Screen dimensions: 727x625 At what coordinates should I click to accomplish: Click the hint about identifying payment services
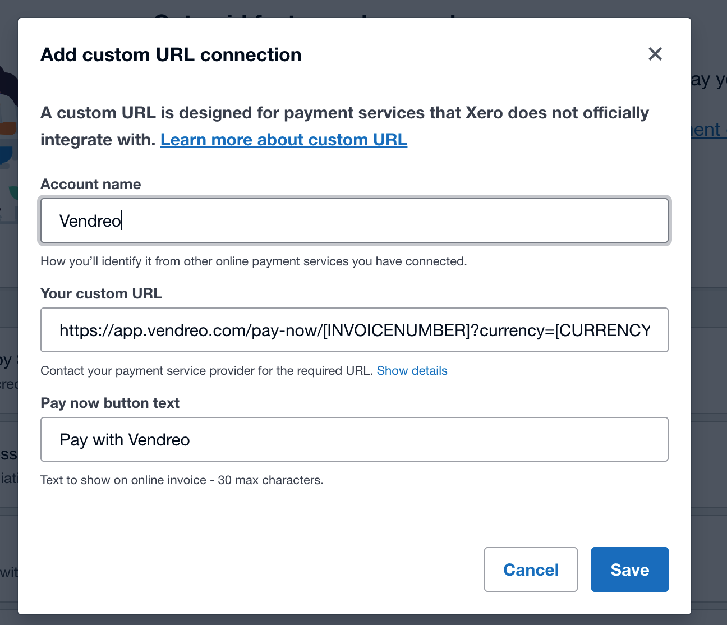click(x=254, y=261)
